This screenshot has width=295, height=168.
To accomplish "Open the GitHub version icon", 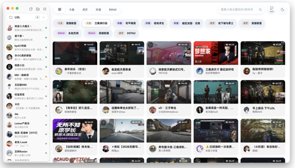I will click(272, 9).
